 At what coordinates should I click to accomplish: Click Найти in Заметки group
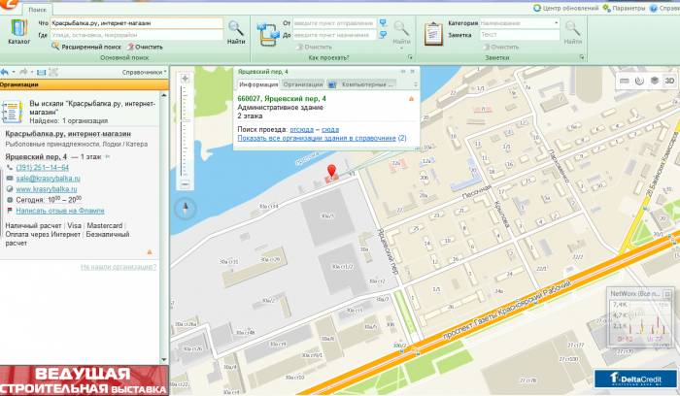click(572, 32)
